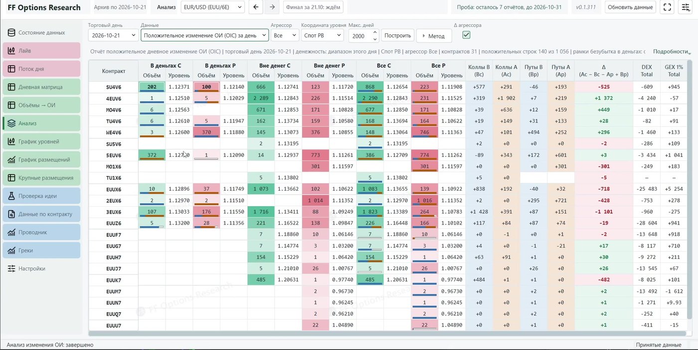Open the Данные report type dropdown
This screenshot has height=350, width=698.
click(x=205, y=35)
